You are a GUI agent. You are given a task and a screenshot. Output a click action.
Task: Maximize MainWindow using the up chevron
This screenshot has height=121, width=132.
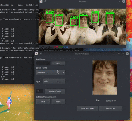click(x=123, y=54)
